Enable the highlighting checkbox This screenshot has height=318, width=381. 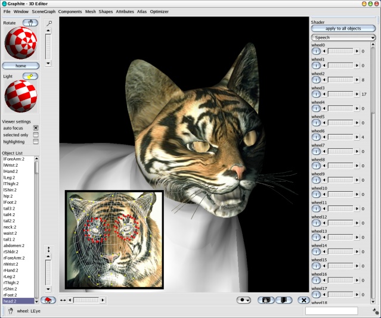[x=36, y=142]
